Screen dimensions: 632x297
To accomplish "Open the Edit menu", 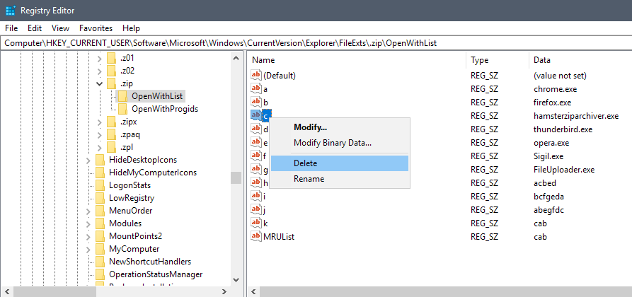I will (35, 28).
